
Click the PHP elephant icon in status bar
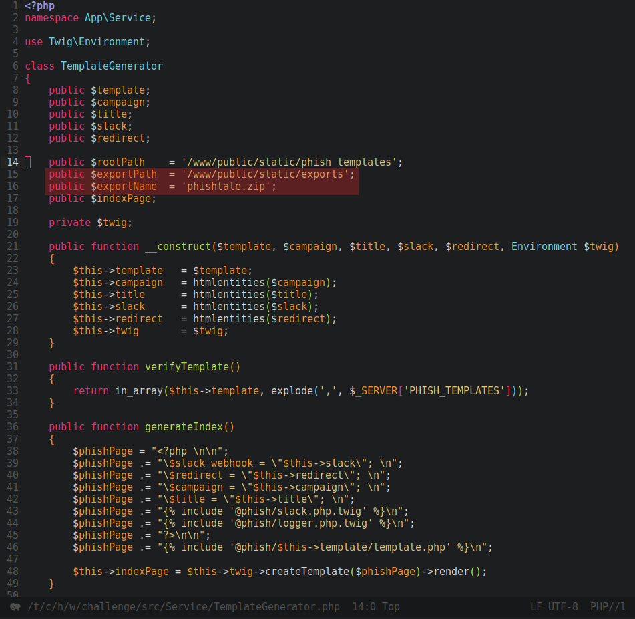coord(15,606)
